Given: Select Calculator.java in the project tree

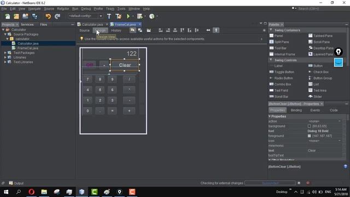Looking at the screenshot, I should (x=28, y=44).
